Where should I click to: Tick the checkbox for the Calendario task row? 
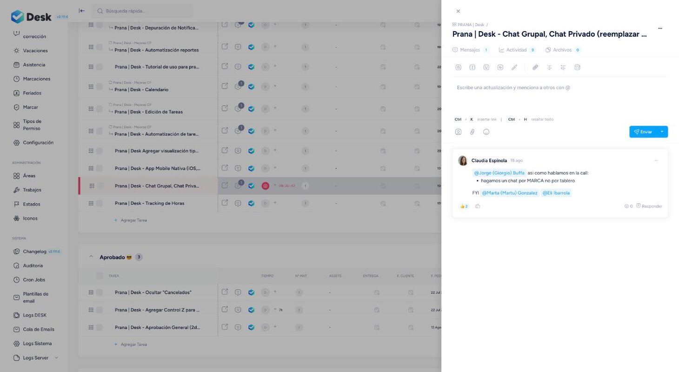[100, 86]
